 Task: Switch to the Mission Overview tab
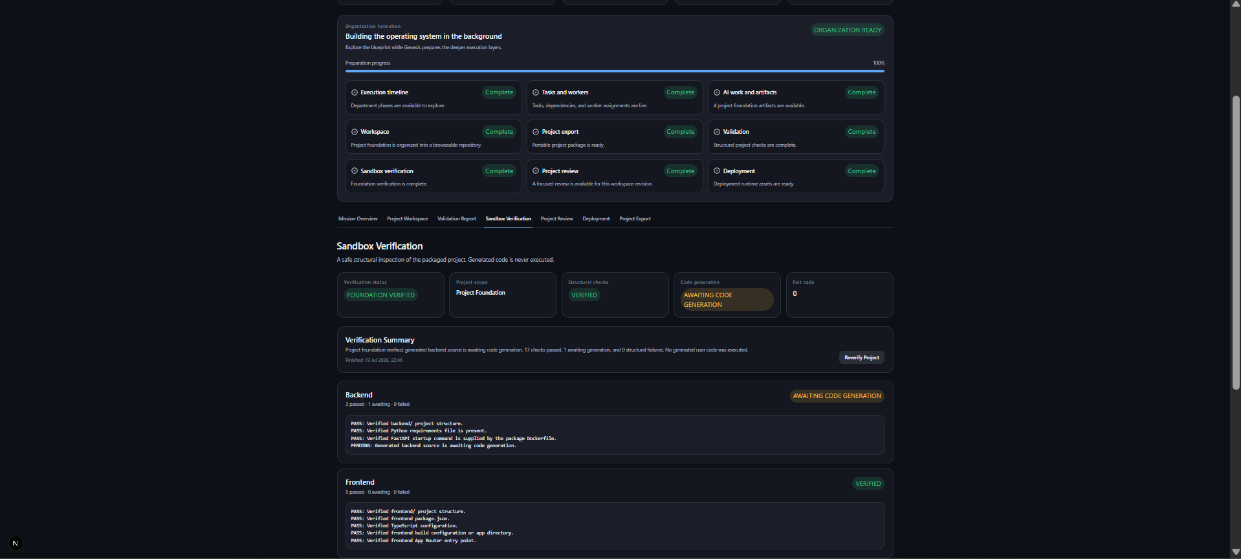[x=358, y=219]
